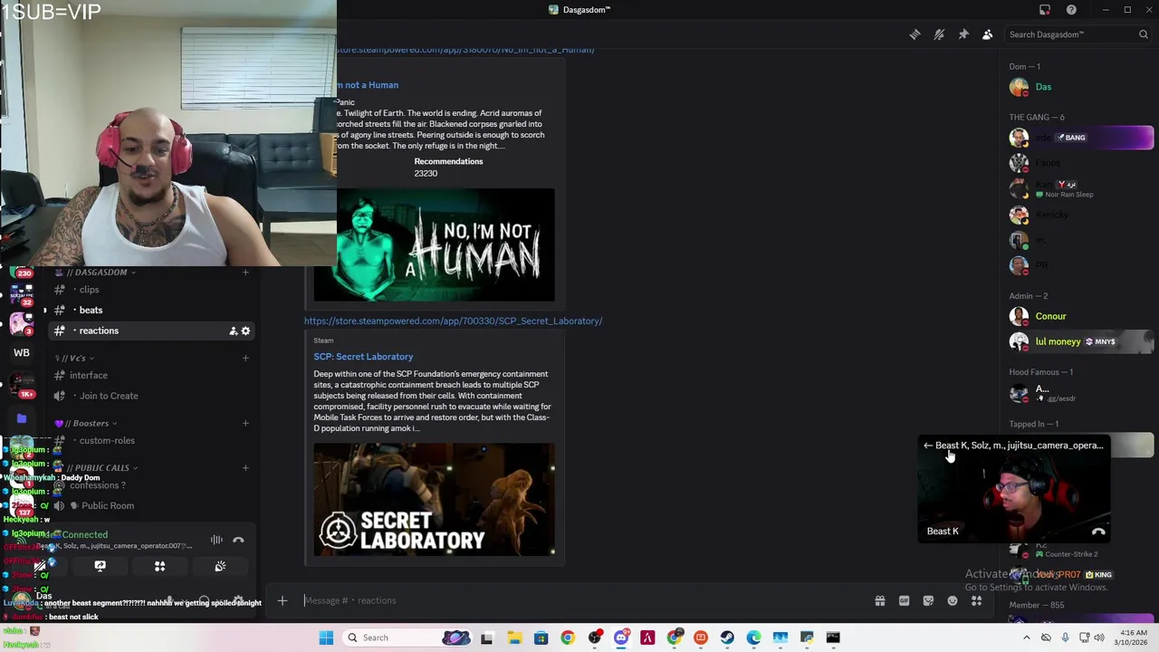Open the No_Im_not_a_Human Steam store link

[465, 50]
